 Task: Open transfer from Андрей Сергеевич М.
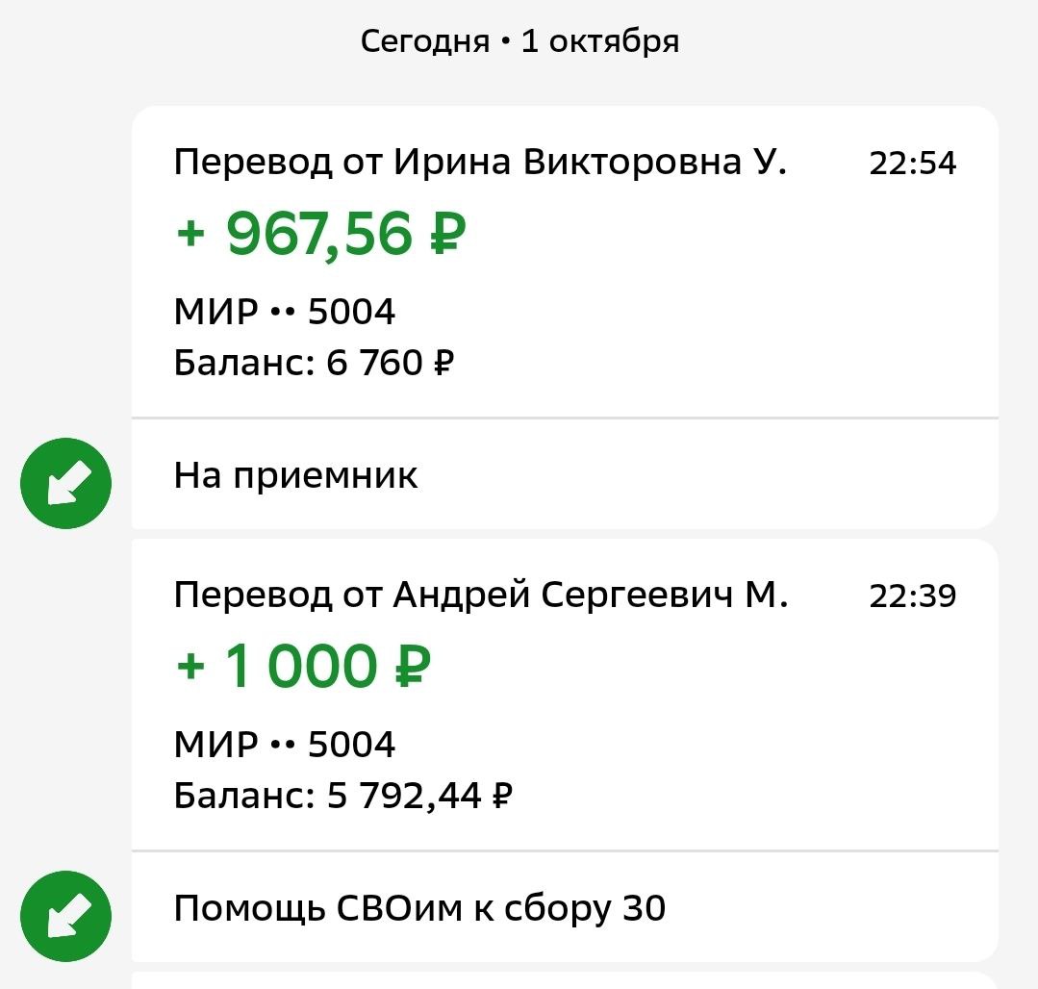pos(480,596)
